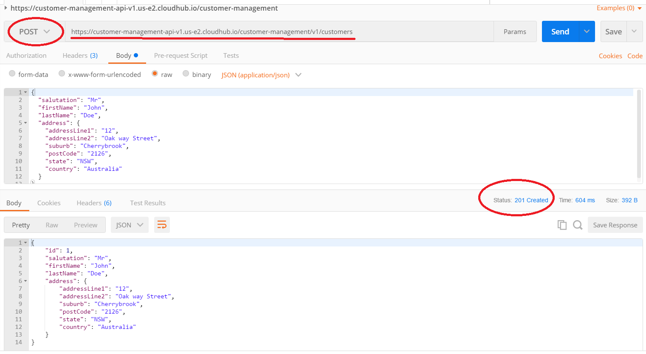Open the POST method dropdown
The height and width of the screenshot is (354, 646).
pyautogui.click(x=35, y=31)
